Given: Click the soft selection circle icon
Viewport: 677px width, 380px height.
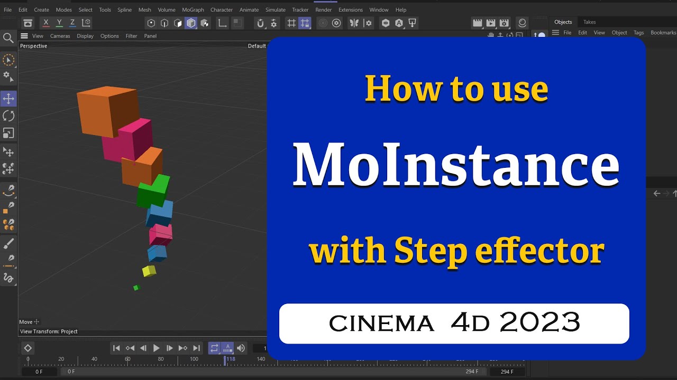Looking at the screenshot, I should pos(323,23).
